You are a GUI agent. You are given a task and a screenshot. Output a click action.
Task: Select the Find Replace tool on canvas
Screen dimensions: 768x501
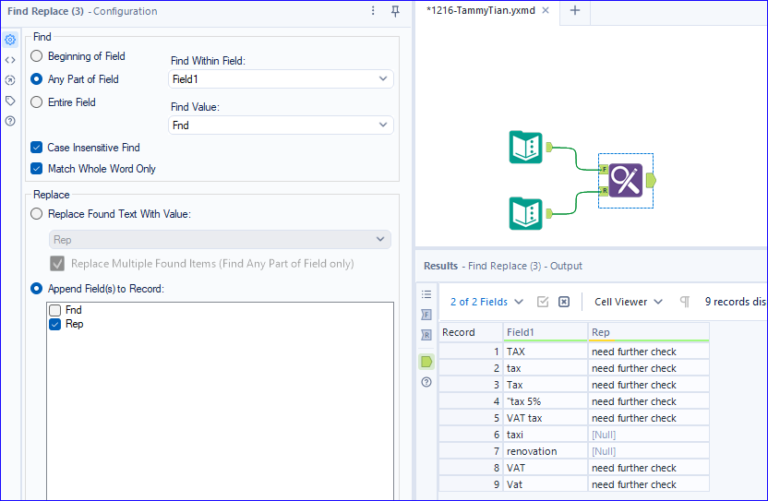click(x=625, y=179)
